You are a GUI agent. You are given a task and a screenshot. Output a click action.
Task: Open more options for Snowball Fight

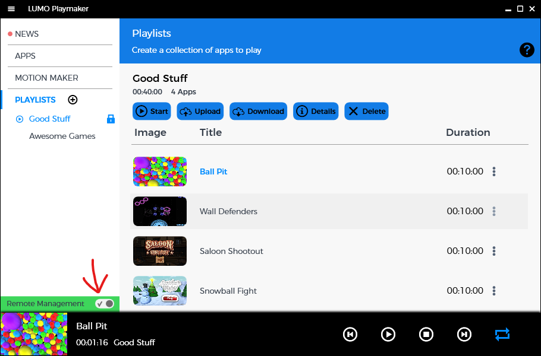[494, 291]
